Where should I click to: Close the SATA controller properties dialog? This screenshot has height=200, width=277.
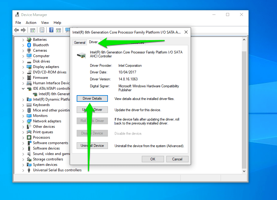(186, 32)
